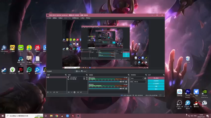Select the Text (GDI+) source row

point(77,77)
